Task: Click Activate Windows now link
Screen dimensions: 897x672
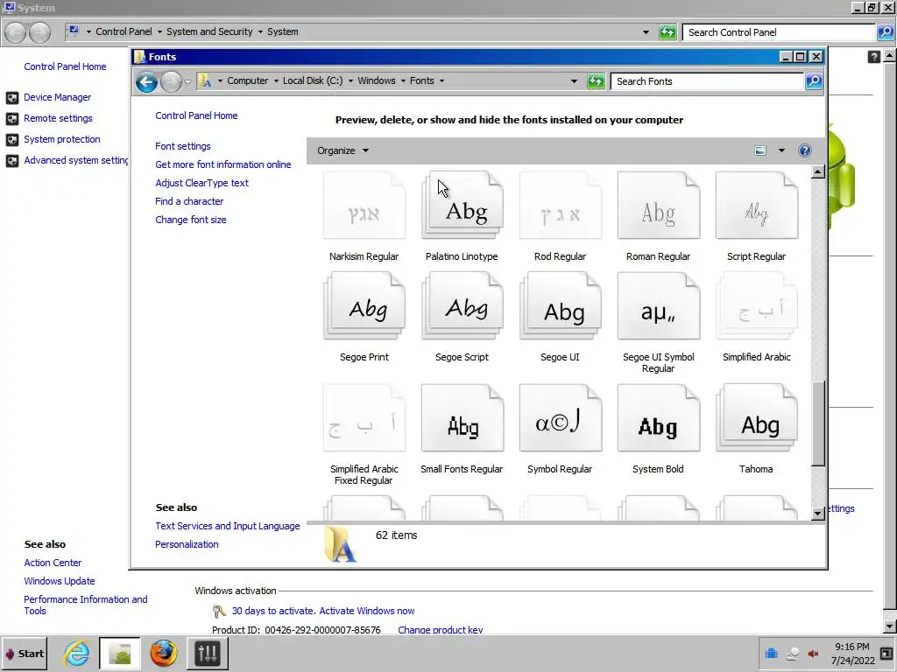Action: tap(367, 611)
